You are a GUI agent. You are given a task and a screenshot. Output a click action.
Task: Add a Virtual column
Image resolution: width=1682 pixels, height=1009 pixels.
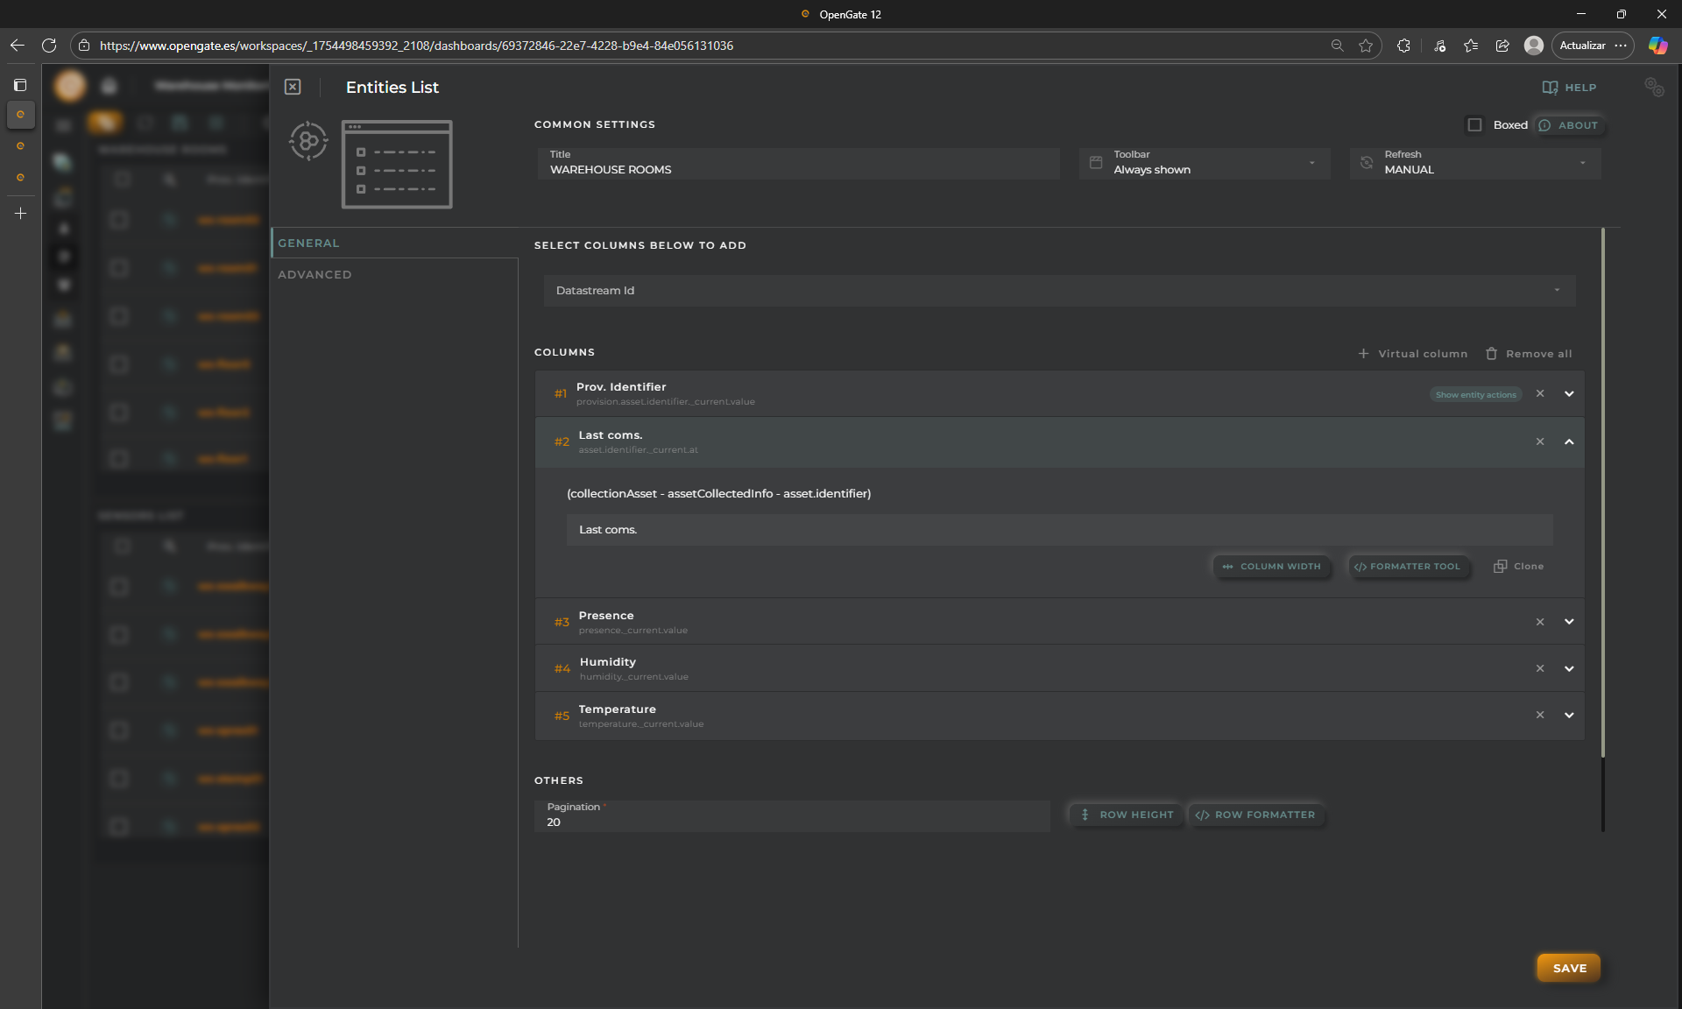[x=1412, y=354]
